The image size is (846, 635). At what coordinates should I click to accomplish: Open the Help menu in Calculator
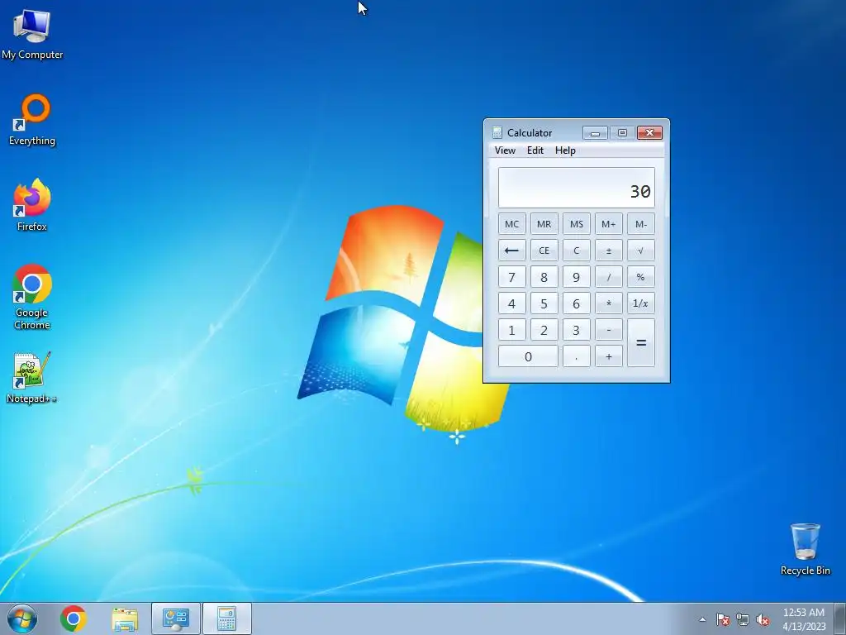pyautogui.click(x=565, y=150)
